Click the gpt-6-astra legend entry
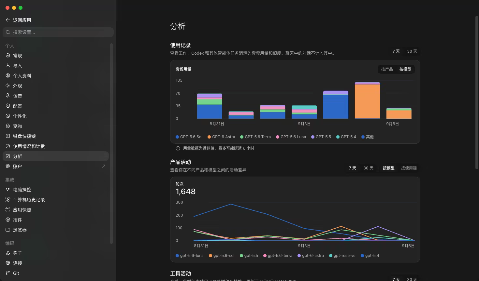Viewport: 479px width, 281px height. tap(311, 256)
